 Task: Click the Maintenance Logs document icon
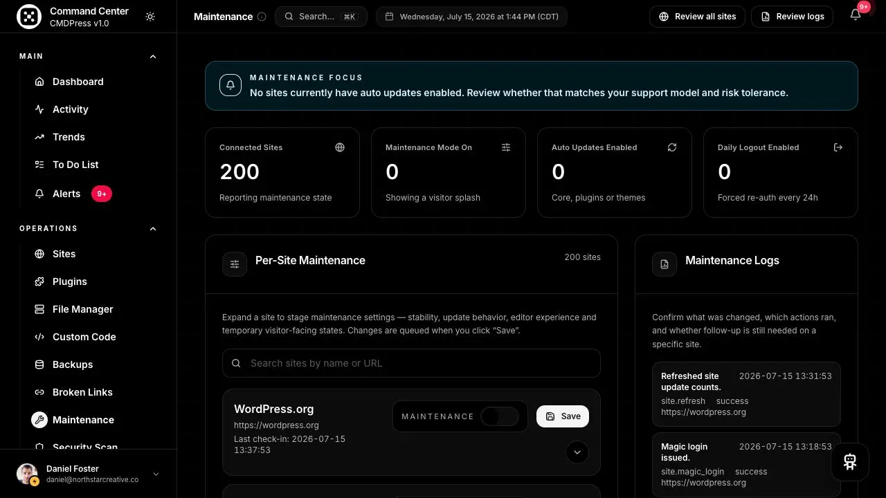664,264
